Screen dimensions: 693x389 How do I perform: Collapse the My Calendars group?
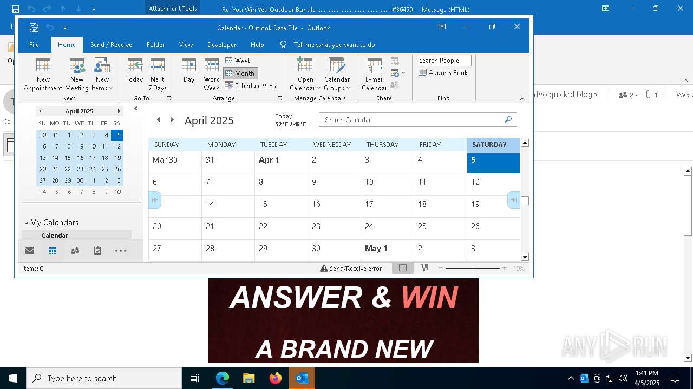pos(27,223)
